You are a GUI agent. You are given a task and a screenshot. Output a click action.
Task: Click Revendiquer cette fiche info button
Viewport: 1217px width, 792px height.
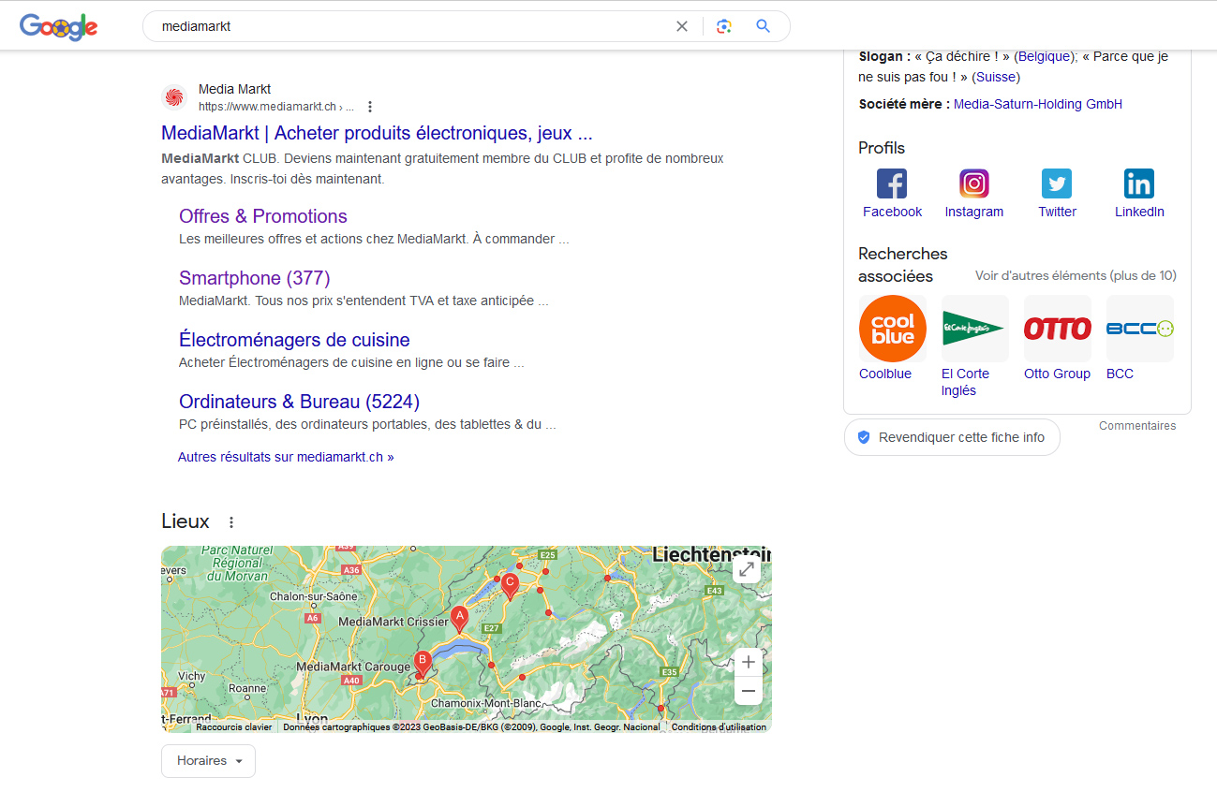tap(952, 437)
